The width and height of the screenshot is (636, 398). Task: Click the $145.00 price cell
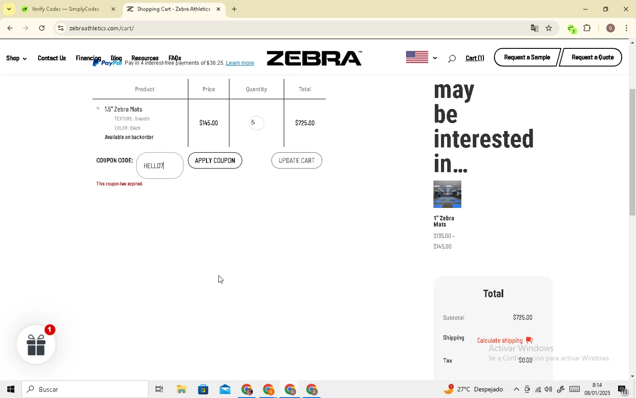click(x=209, y=123)
